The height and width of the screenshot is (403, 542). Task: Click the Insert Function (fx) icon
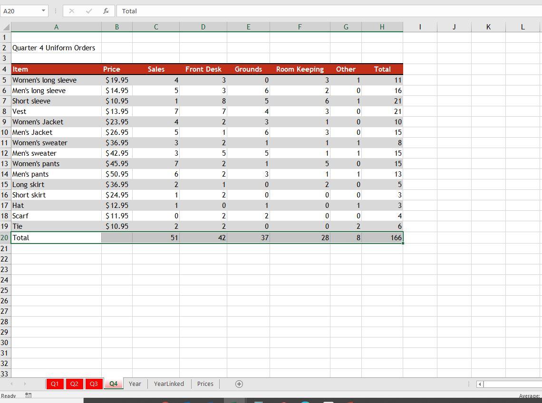click(x=106, y=11)
